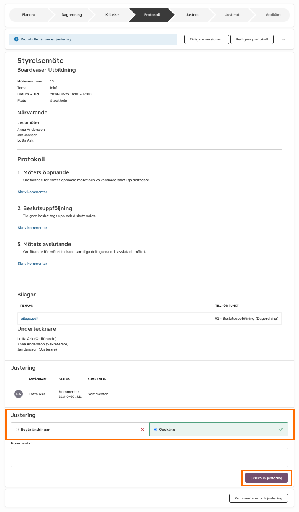Submit with Skicka in justering button
Screen dimensions: 299x512
coord(266,478)
